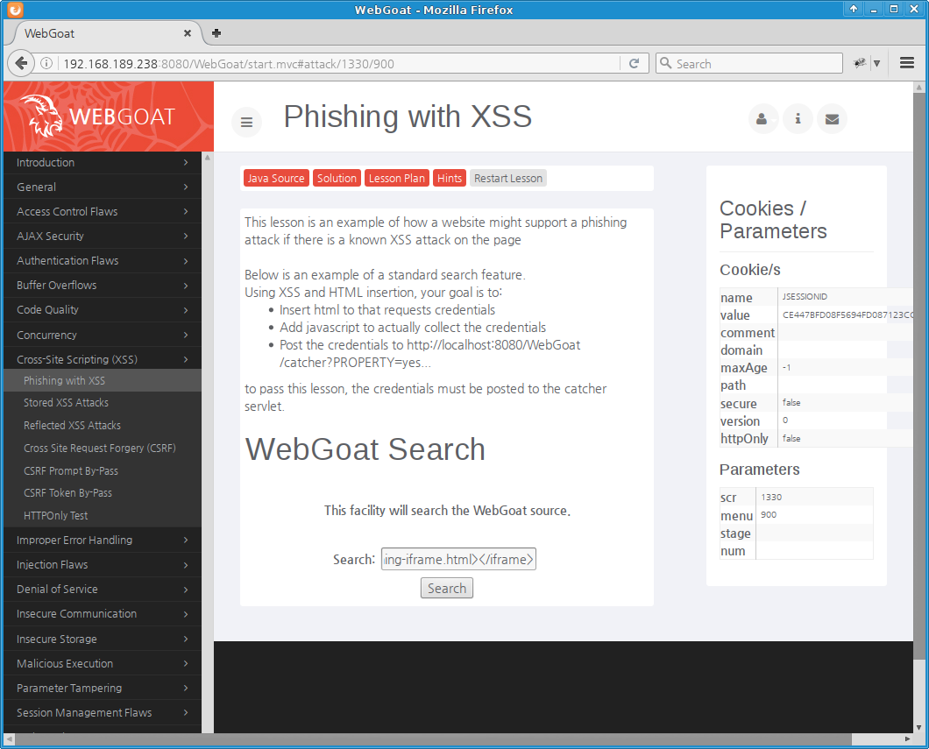
Task: Expand Parameter Tampering category
Action: coord(103,688)
